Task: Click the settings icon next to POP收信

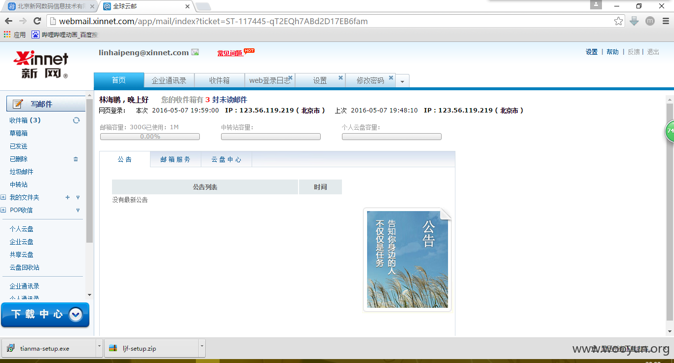Action: [77, 210]
